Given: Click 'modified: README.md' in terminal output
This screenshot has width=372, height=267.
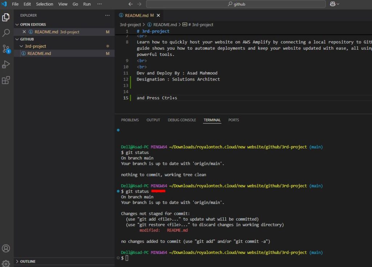Looking at the screenshot, I should (163, 230).
